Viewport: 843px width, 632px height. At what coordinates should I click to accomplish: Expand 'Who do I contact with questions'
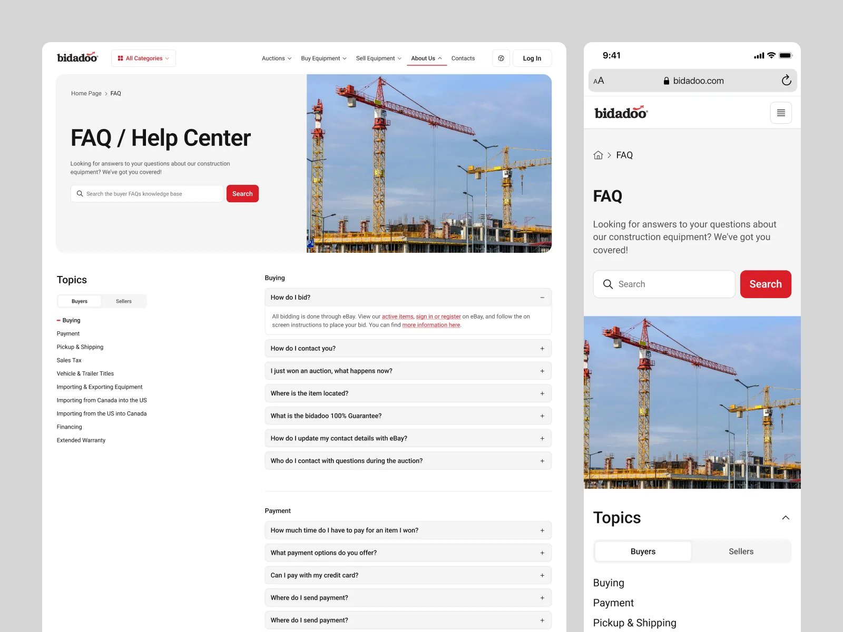[x=408, y=461]
